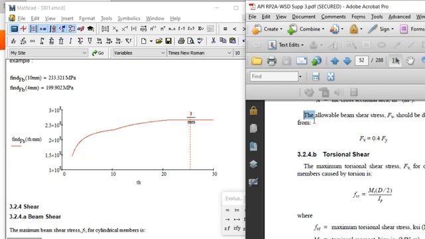This screenshot has height=239, width=425.
Task: Open the Boolean toolbar icon
Action: (62, 29)
